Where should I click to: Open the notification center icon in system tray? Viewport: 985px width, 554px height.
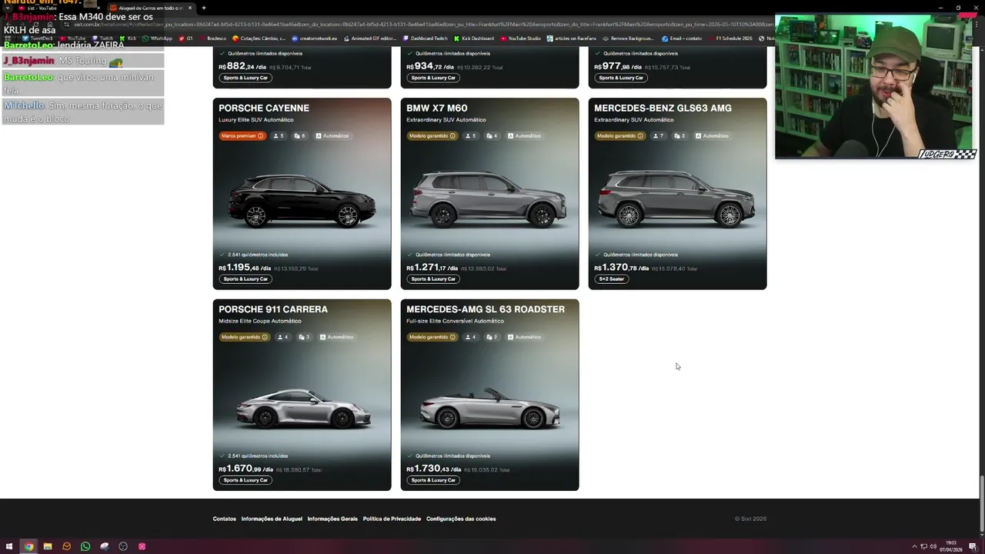point(973,546)
